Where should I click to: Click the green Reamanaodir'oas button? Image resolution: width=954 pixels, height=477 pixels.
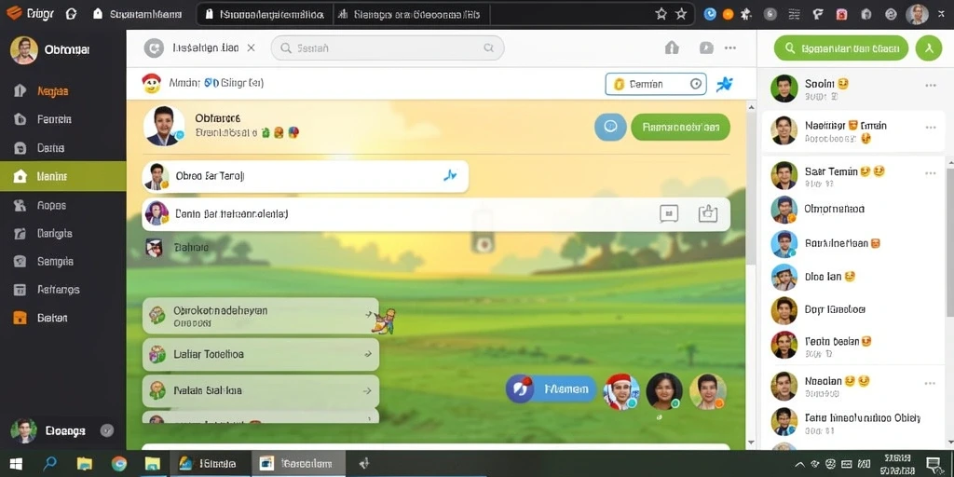point(681,127)
